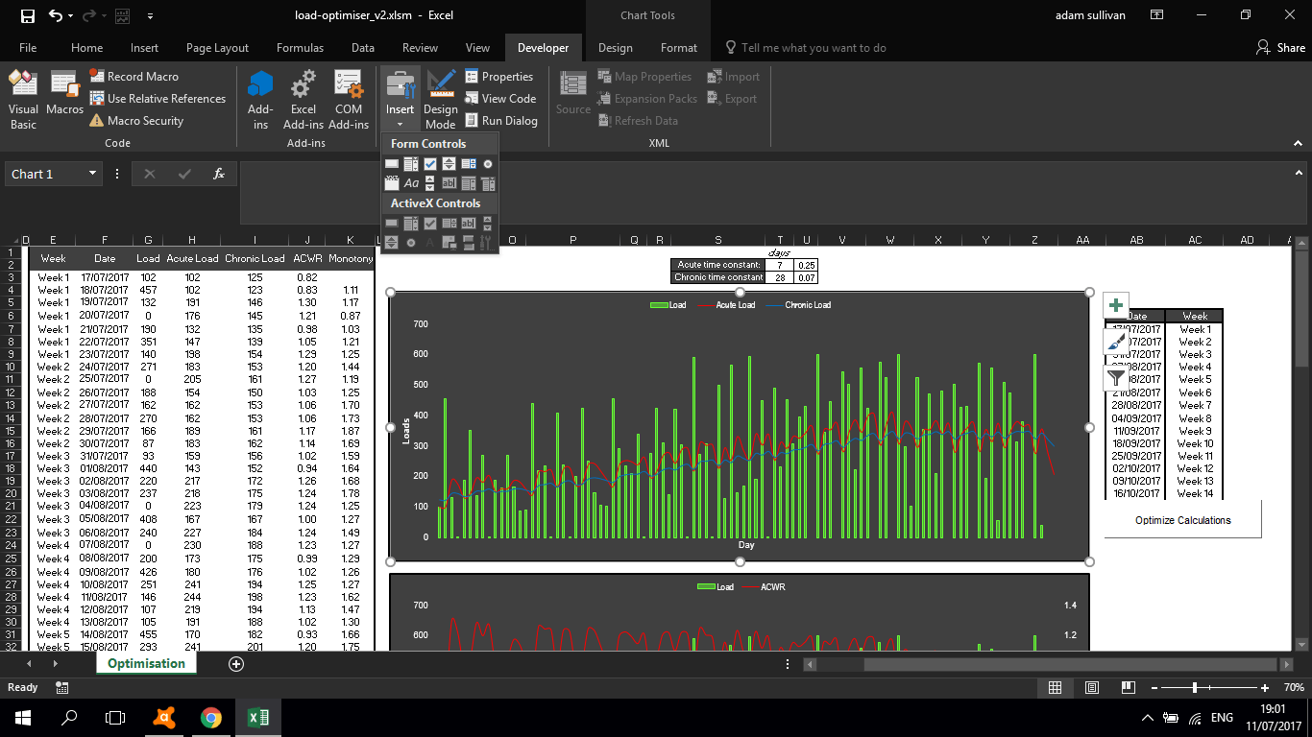Open COM Add-ins dialog
1312x737 pixels.
[x=349, y=100]
